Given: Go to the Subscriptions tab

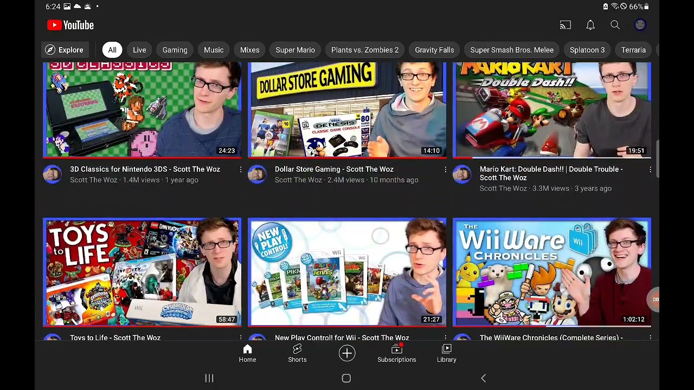Looking at the screenshot, I should [397, 353].
